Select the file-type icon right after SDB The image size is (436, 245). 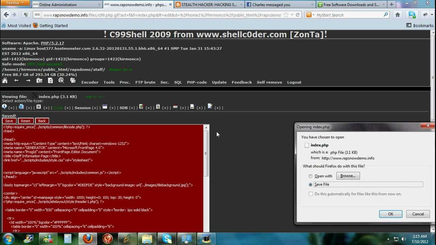[141, 107]
